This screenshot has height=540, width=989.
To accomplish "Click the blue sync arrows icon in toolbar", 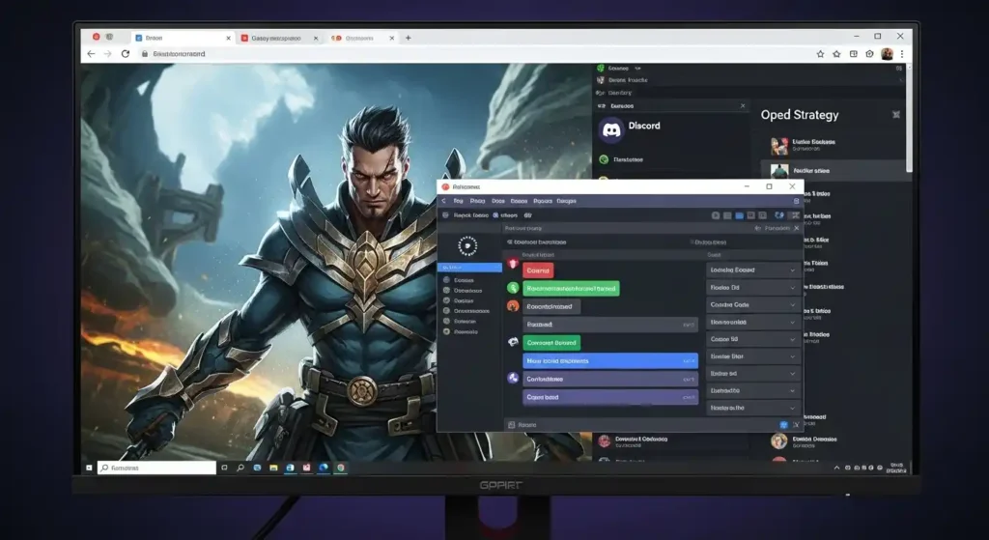I will coord(779,215).
